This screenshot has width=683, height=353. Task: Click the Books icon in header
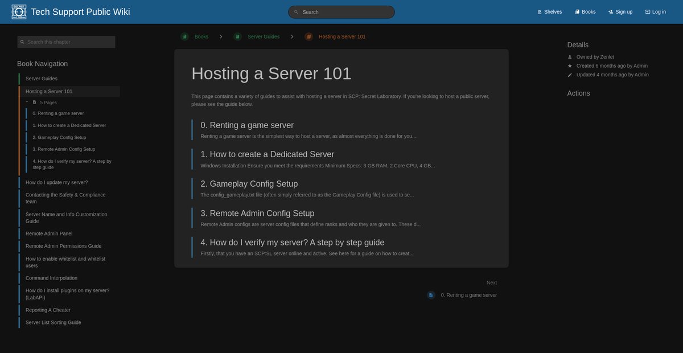point(577,12)
